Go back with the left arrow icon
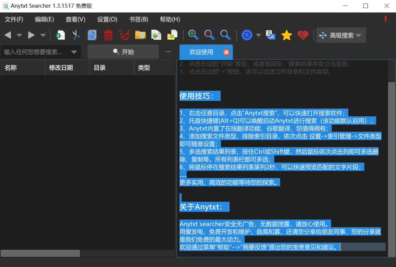Image resolution: width=396 pixels, height=267 pixels. coord(8,35)
